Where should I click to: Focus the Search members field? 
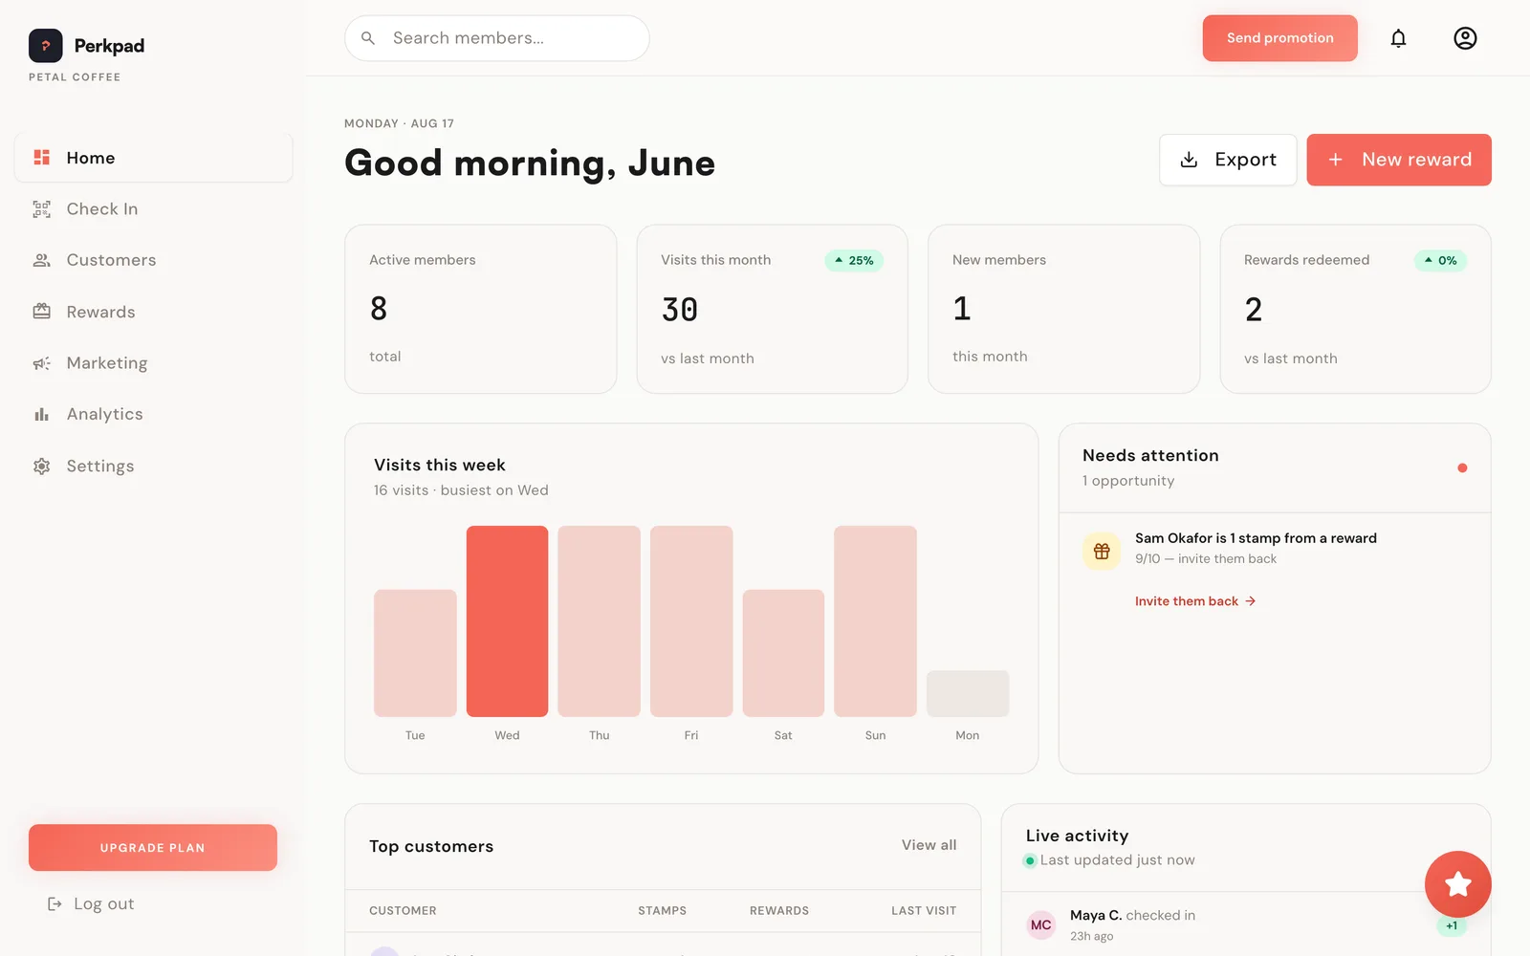tap(497, 38)
